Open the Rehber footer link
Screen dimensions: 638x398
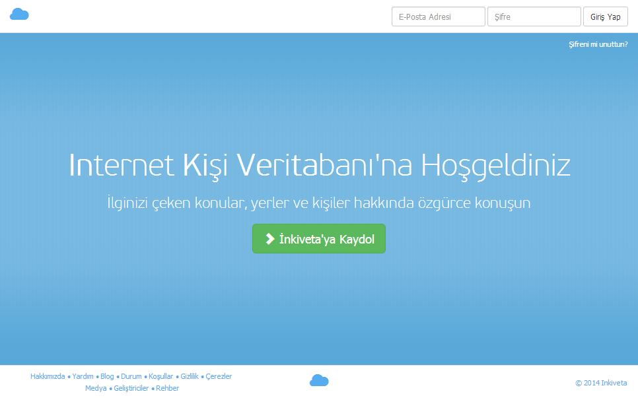(x=167, y=388)
